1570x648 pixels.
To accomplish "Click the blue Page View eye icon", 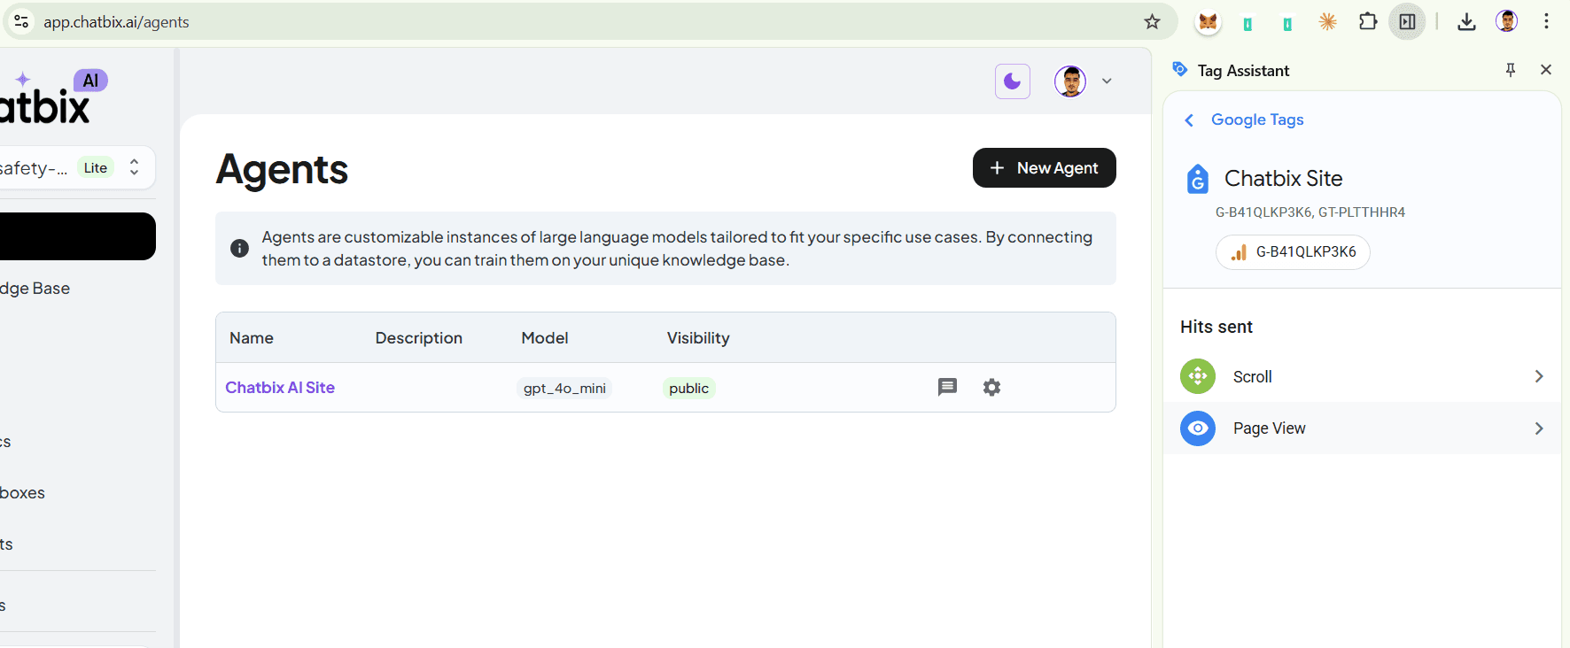I will tap(1198, 428).
